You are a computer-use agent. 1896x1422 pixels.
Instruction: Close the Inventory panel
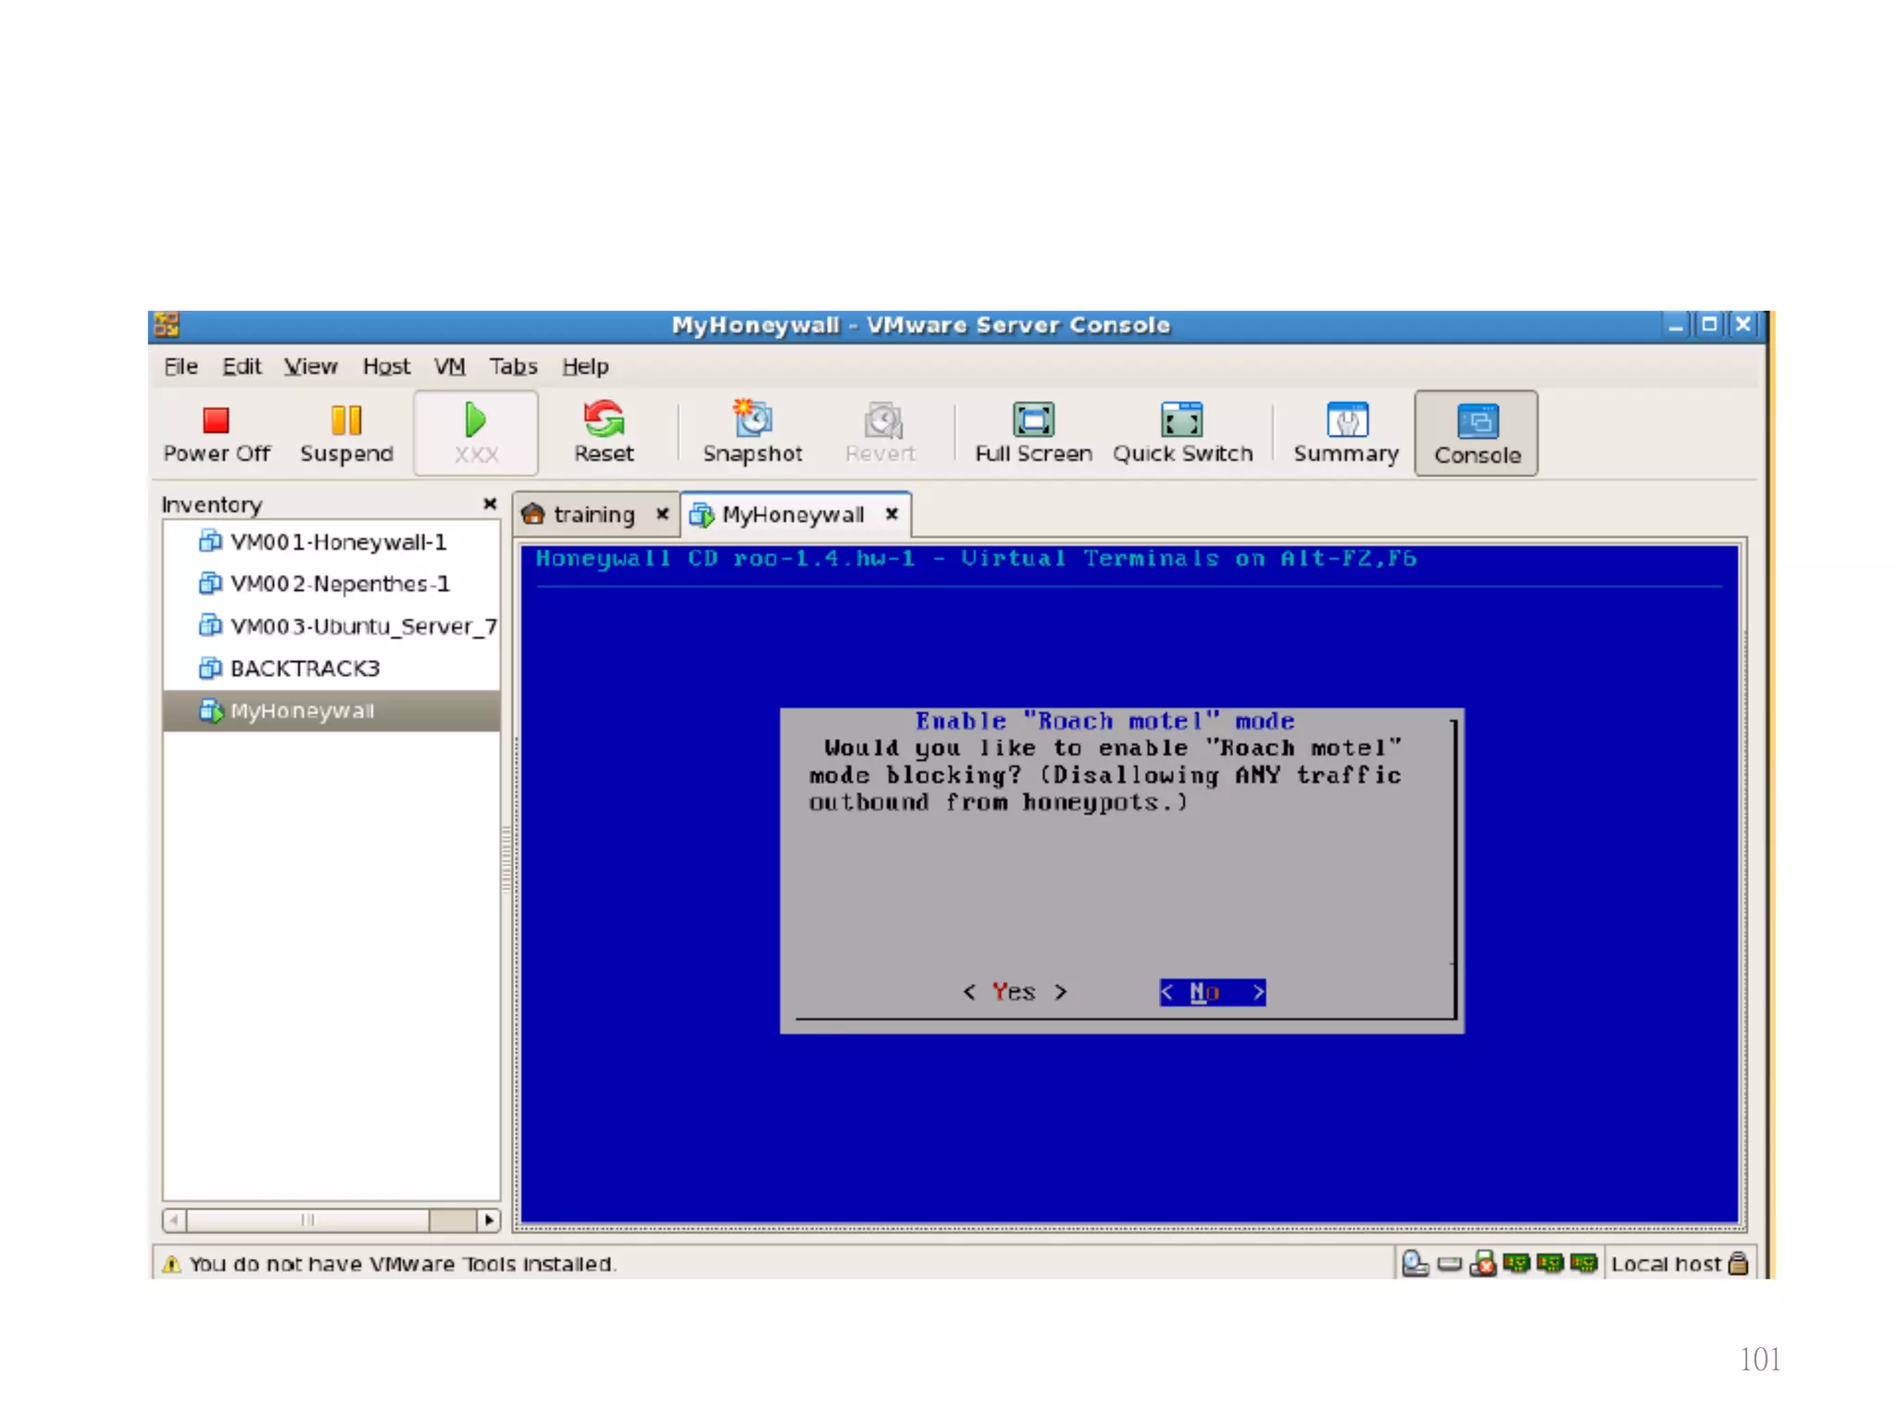(x=490, y=504)
